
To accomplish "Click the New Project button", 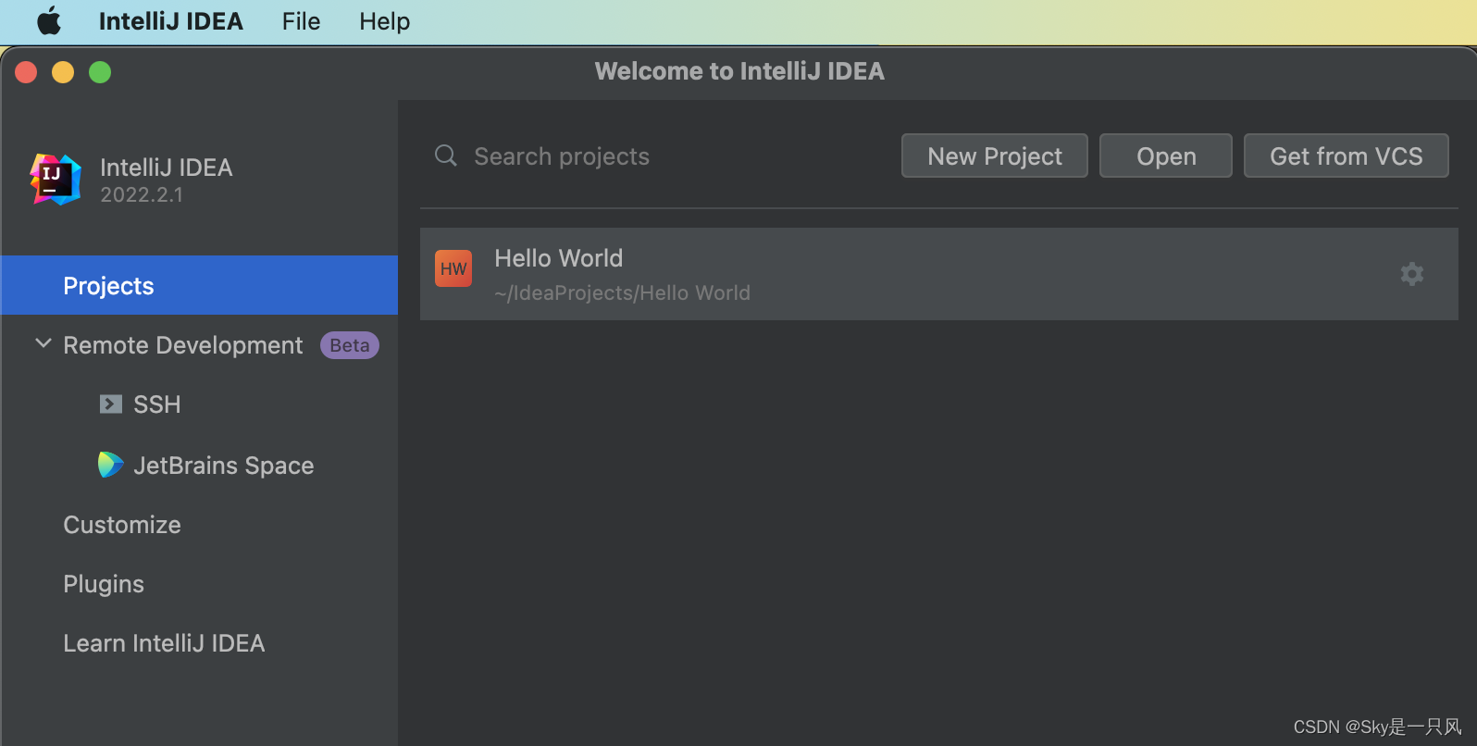I will tap(995, 155).
